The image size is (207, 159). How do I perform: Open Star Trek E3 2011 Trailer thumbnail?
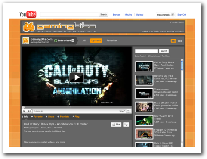[144, 120]
